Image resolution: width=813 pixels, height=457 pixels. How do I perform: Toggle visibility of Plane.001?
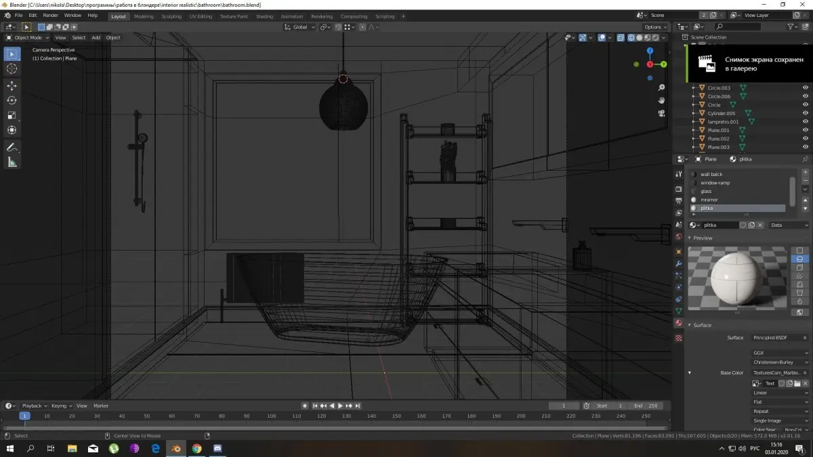(806, 130)
